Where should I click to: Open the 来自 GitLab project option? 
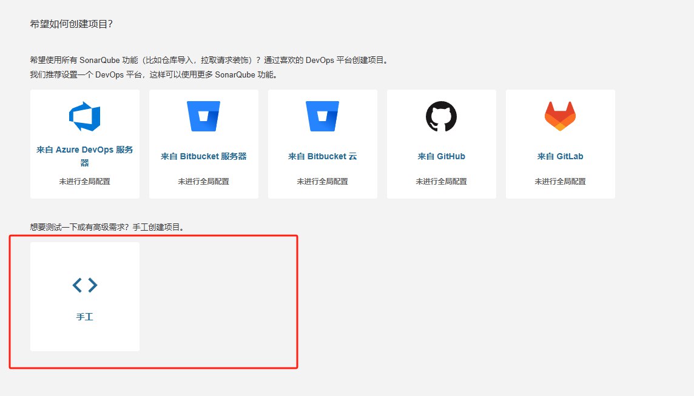560,156
